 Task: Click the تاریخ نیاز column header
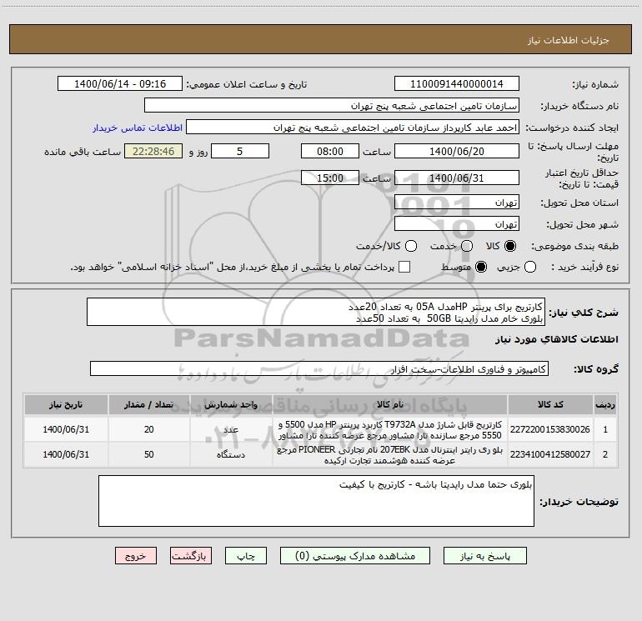click(x=66, y=404)
